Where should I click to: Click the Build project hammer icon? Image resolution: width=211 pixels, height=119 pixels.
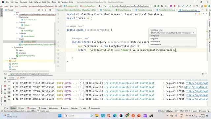pos(105,6)
